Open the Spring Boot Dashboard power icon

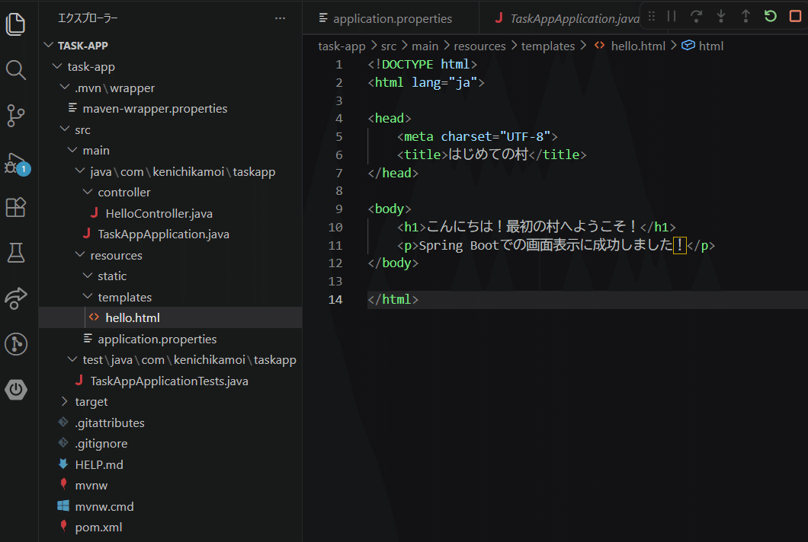[16, 390]
